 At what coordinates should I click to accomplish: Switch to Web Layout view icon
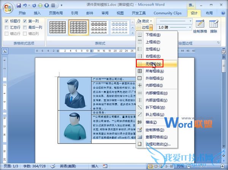pyautogui.click(x=161, y=166)
